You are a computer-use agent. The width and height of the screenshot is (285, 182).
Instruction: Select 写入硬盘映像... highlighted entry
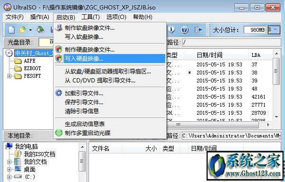(x=110, y=59)
